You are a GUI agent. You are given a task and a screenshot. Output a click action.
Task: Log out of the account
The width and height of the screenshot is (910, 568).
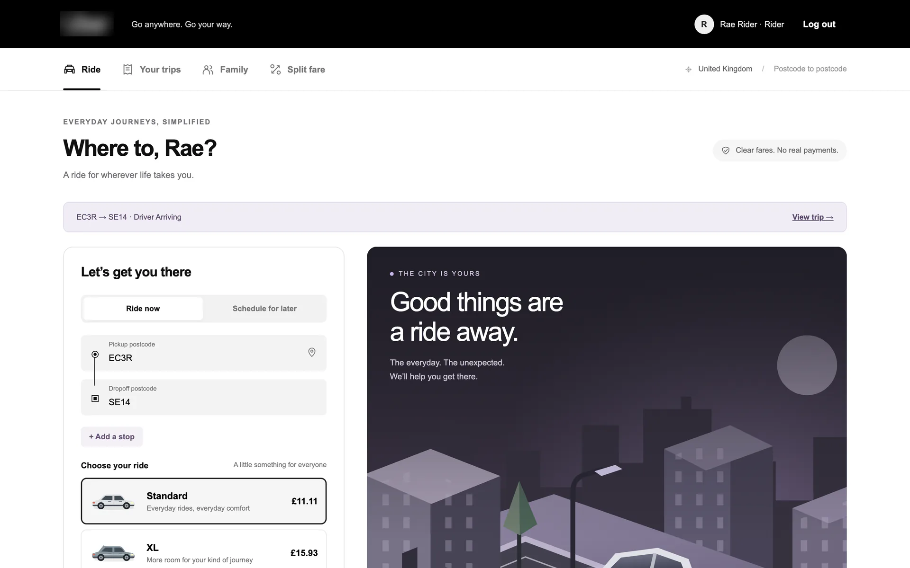[x=819, y=24]
